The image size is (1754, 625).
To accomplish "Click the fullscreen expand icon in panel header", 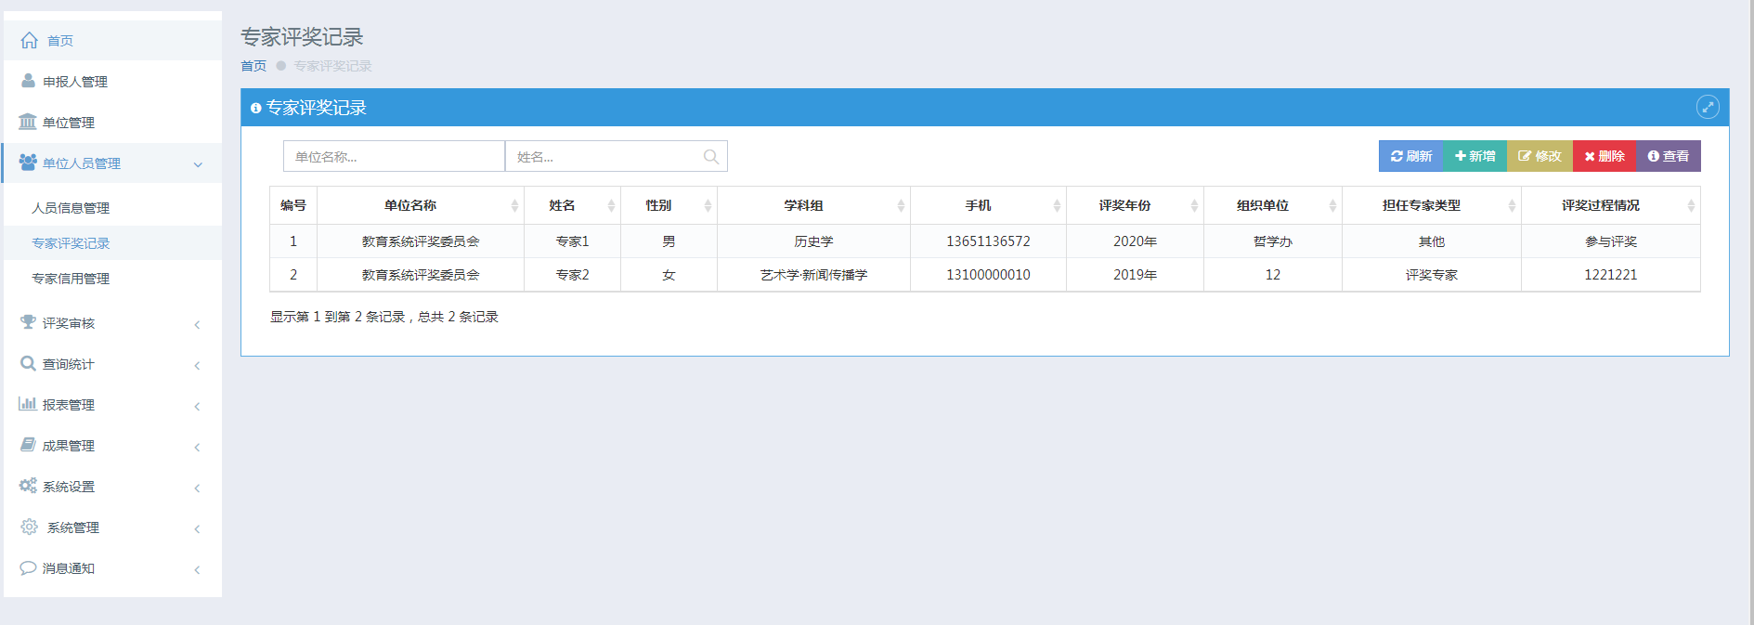I will [1708, 107].
